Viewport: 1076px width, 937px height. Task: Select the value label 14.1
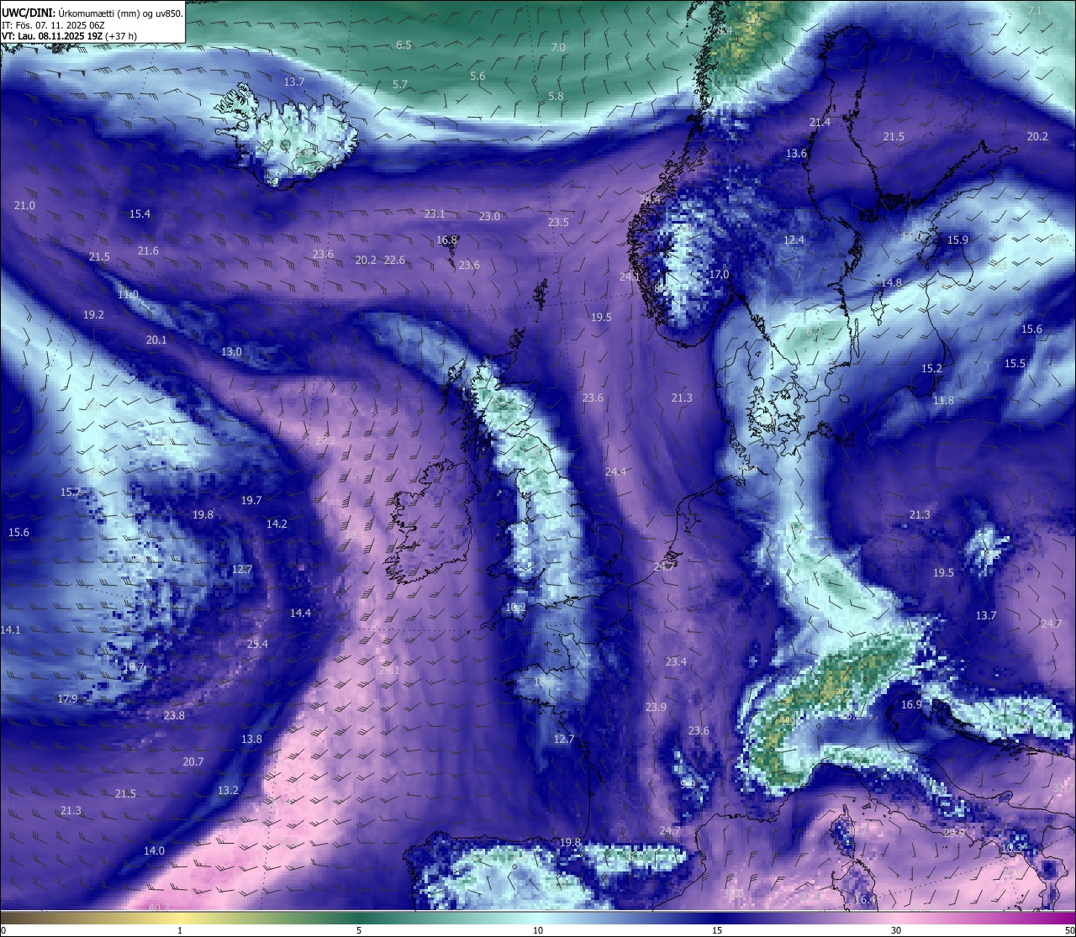[10, 630]
